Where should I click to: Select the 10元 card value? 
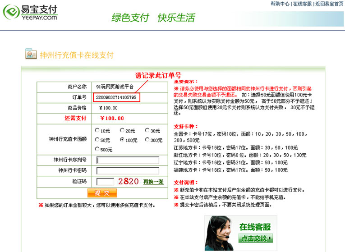coord(97,130)
